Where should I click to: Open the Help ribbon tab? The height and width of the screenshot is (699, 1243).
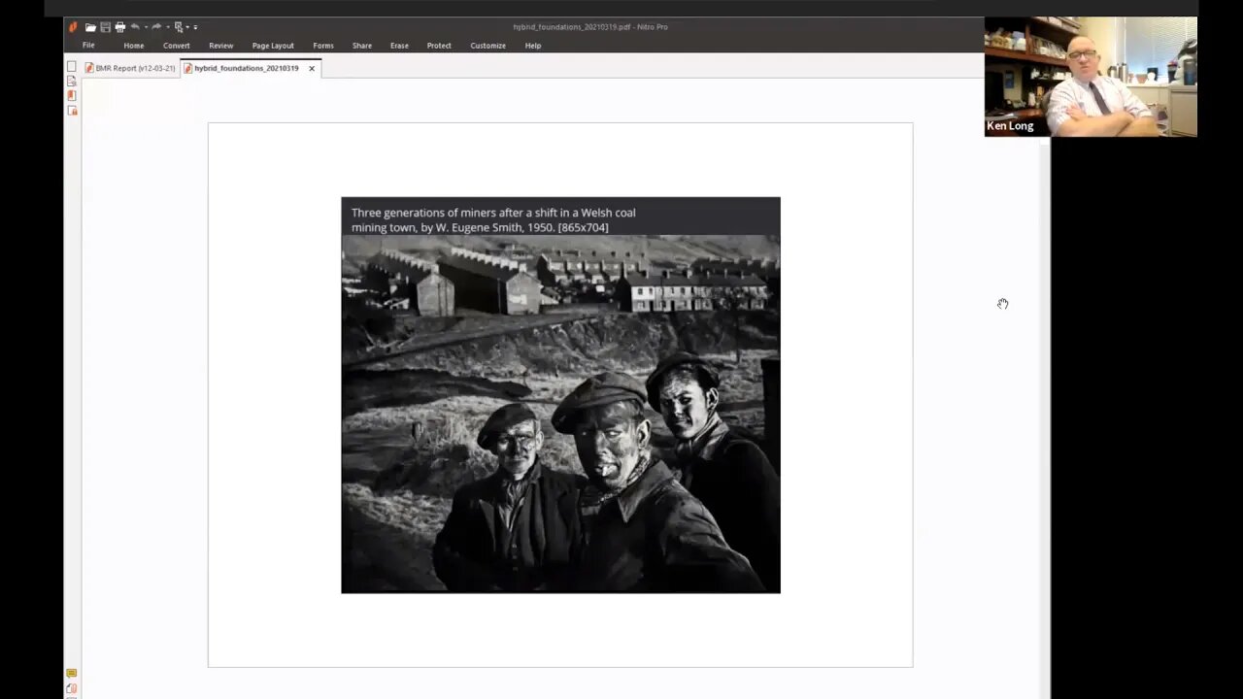[x=533, y=46]
